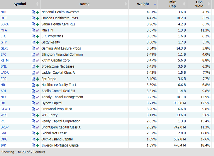Open the WPC symbol link

[x=4, y=115]
